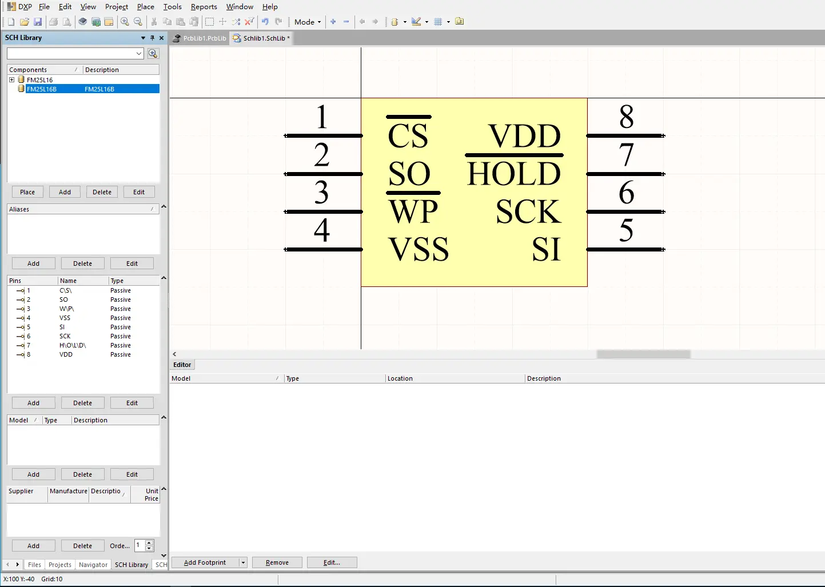825x587 pixels.
Task: Click the blue plus add part icon
Action: pos(333,22)
